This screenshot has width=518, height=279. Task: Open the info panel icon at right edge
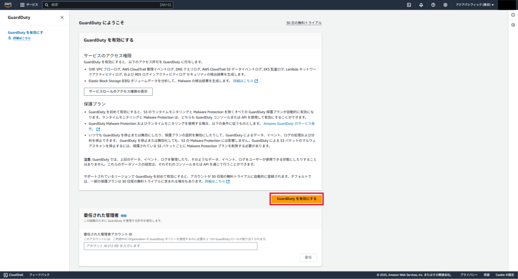513,15
